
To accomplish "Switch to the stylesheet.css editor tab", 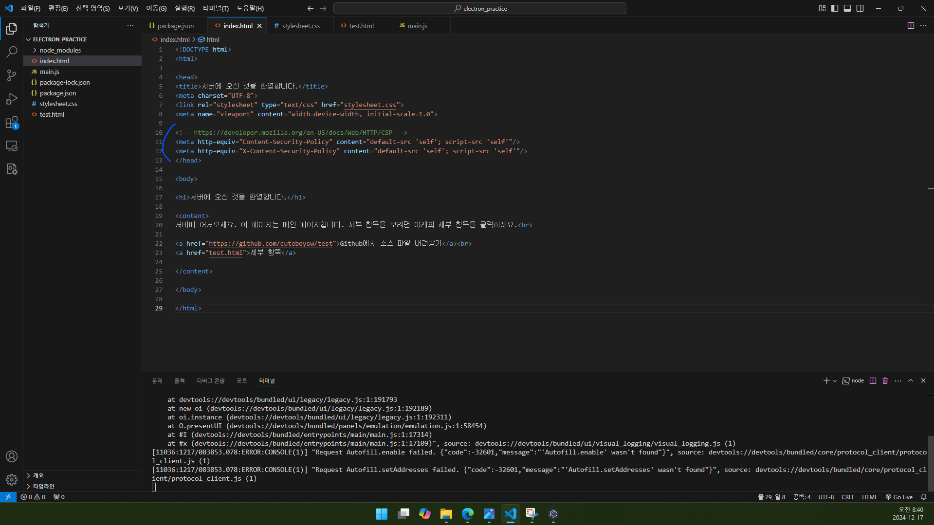I will click(300, 26).
